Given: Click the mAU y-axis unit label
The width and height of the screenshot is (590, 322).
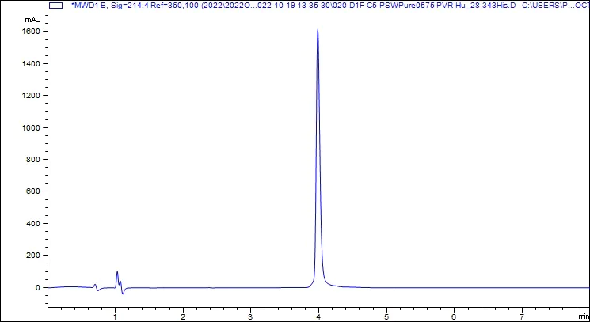Looking at the screenshot, I should pyautogui.click(x=32, y=19).
